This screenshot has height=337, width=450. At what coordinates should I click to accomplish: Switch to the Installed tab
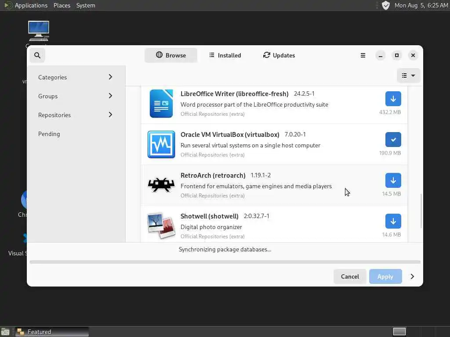tap(225, 55)
